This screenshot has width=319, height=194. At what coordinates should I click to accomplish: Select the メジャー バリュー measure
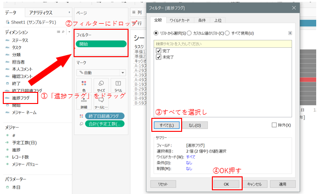(x=25, y=164)
